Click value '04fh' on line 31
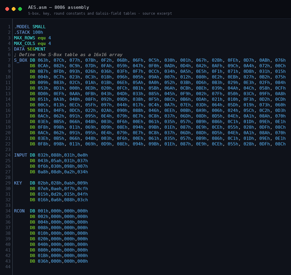This screenshot has width=291, height=275. 83,194
